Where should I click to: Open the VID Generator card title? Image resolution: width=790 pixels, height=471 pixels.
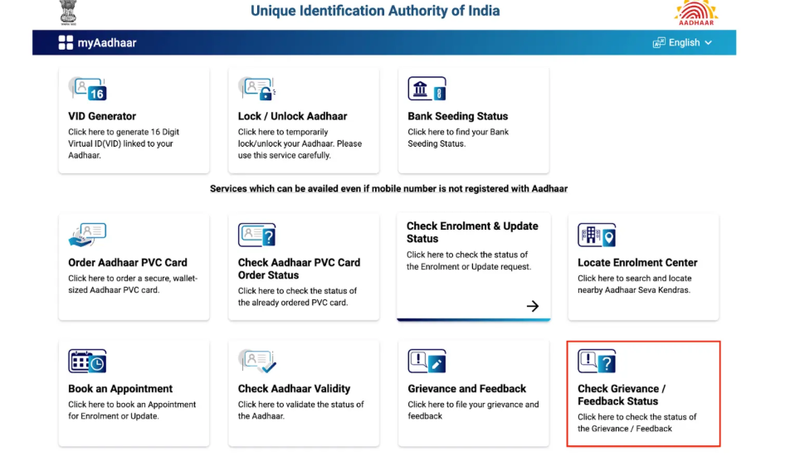point(102,116)
